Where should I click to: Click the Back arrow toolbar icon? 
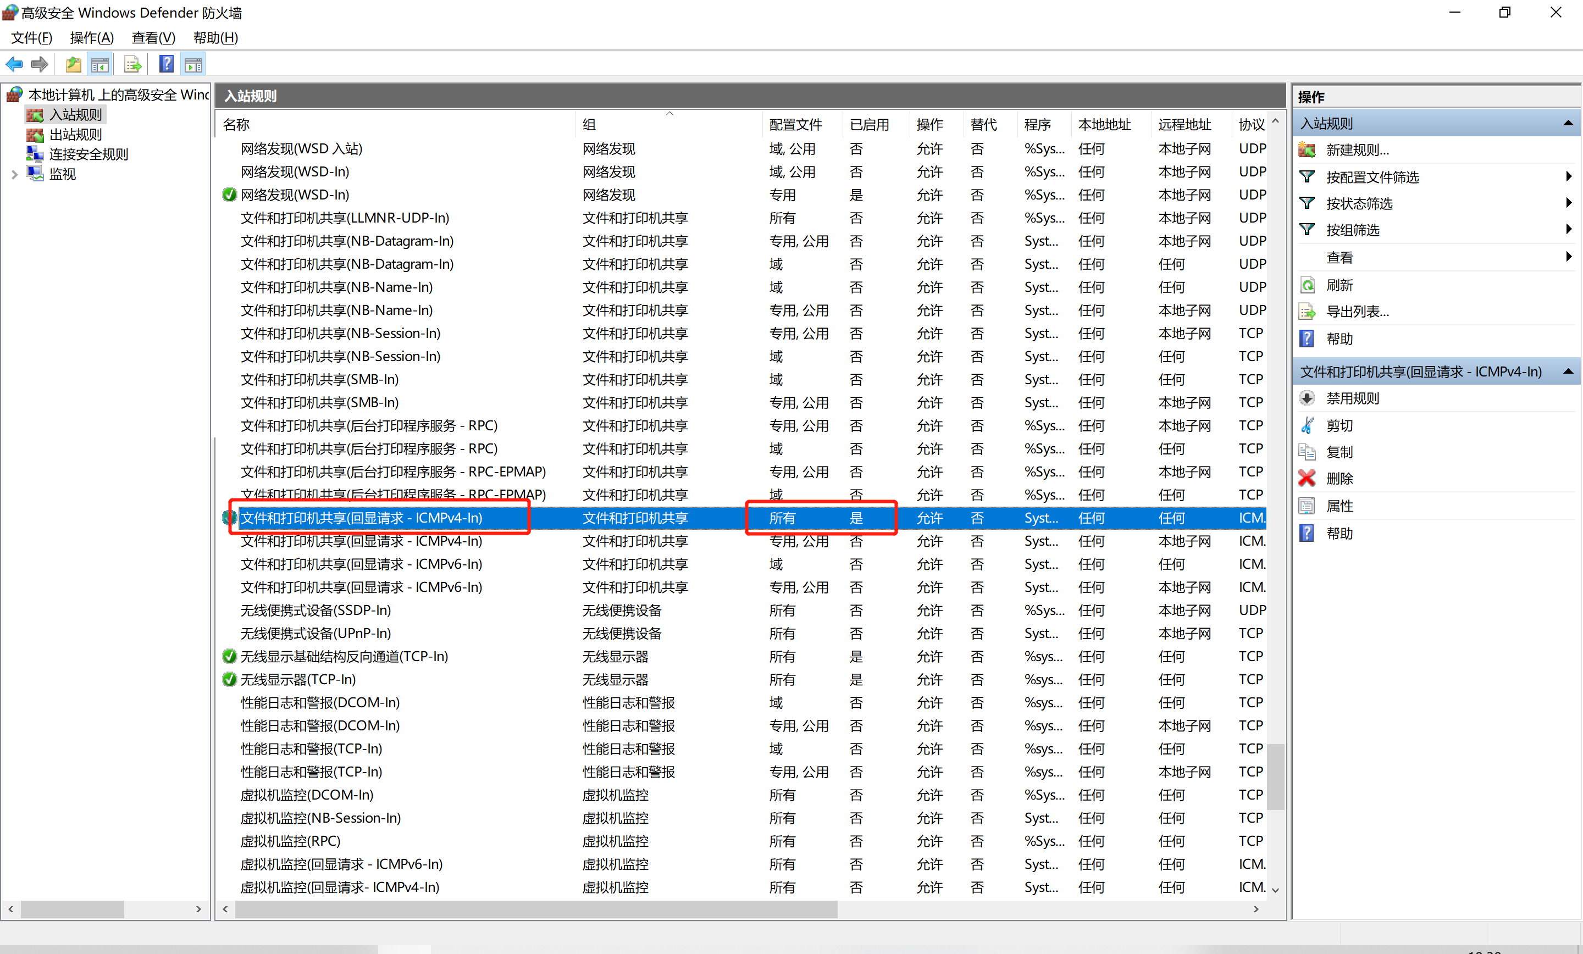pyautogui.click(x=14, y=64)
